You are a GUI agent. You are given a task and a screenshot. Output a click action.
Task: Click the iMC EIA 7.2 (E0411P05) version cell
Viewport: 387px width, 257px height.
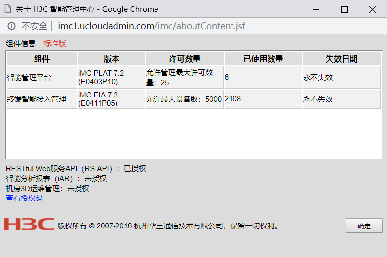(112, 99)
